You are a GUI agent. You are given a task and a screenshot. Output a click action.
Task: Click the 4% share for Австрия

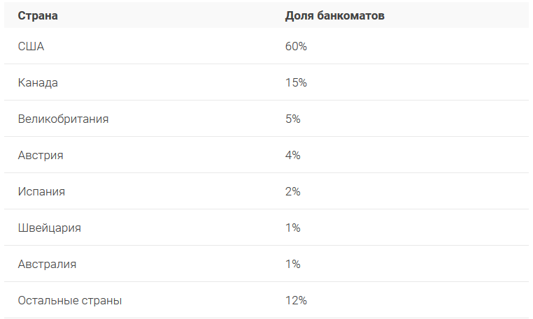pyautogui.click(x=292, y=155)
